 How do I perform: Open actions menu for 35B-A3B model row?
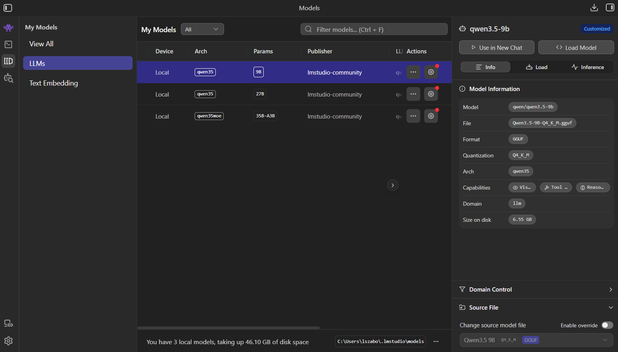click(x=413, y=116)
